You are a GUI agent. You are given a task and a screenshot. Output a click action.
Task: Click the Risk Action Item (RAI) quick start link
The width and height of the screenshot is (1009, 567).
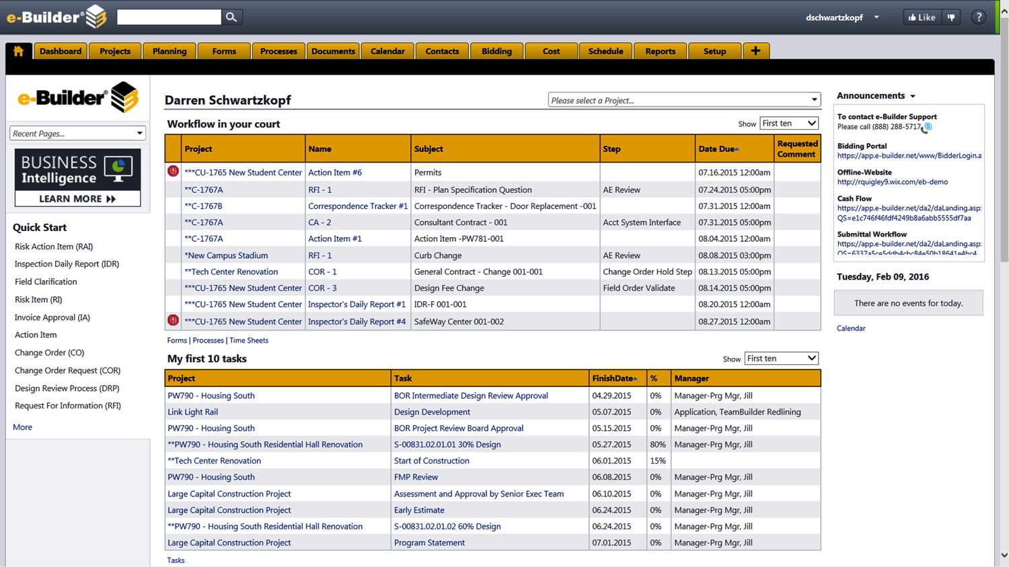(54, 247)
